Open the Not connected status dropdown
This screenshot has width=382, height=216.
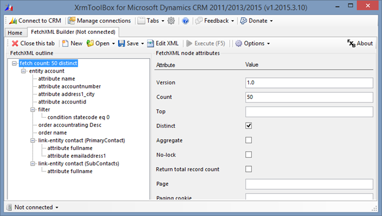pyautogui.click(x=57, y=208)
